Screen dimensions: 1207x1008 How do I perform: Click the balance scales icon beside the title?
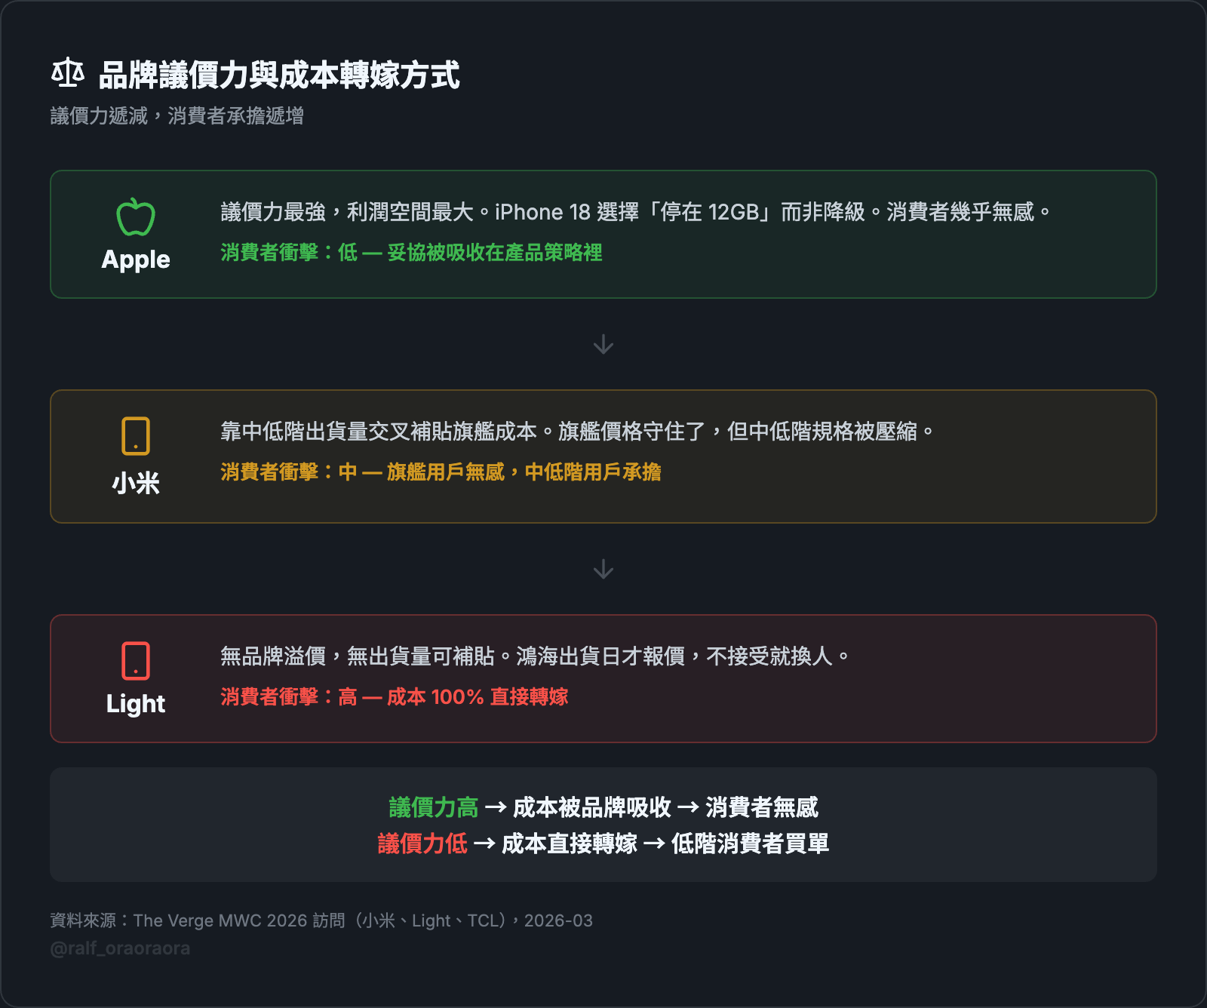(67, 73)
